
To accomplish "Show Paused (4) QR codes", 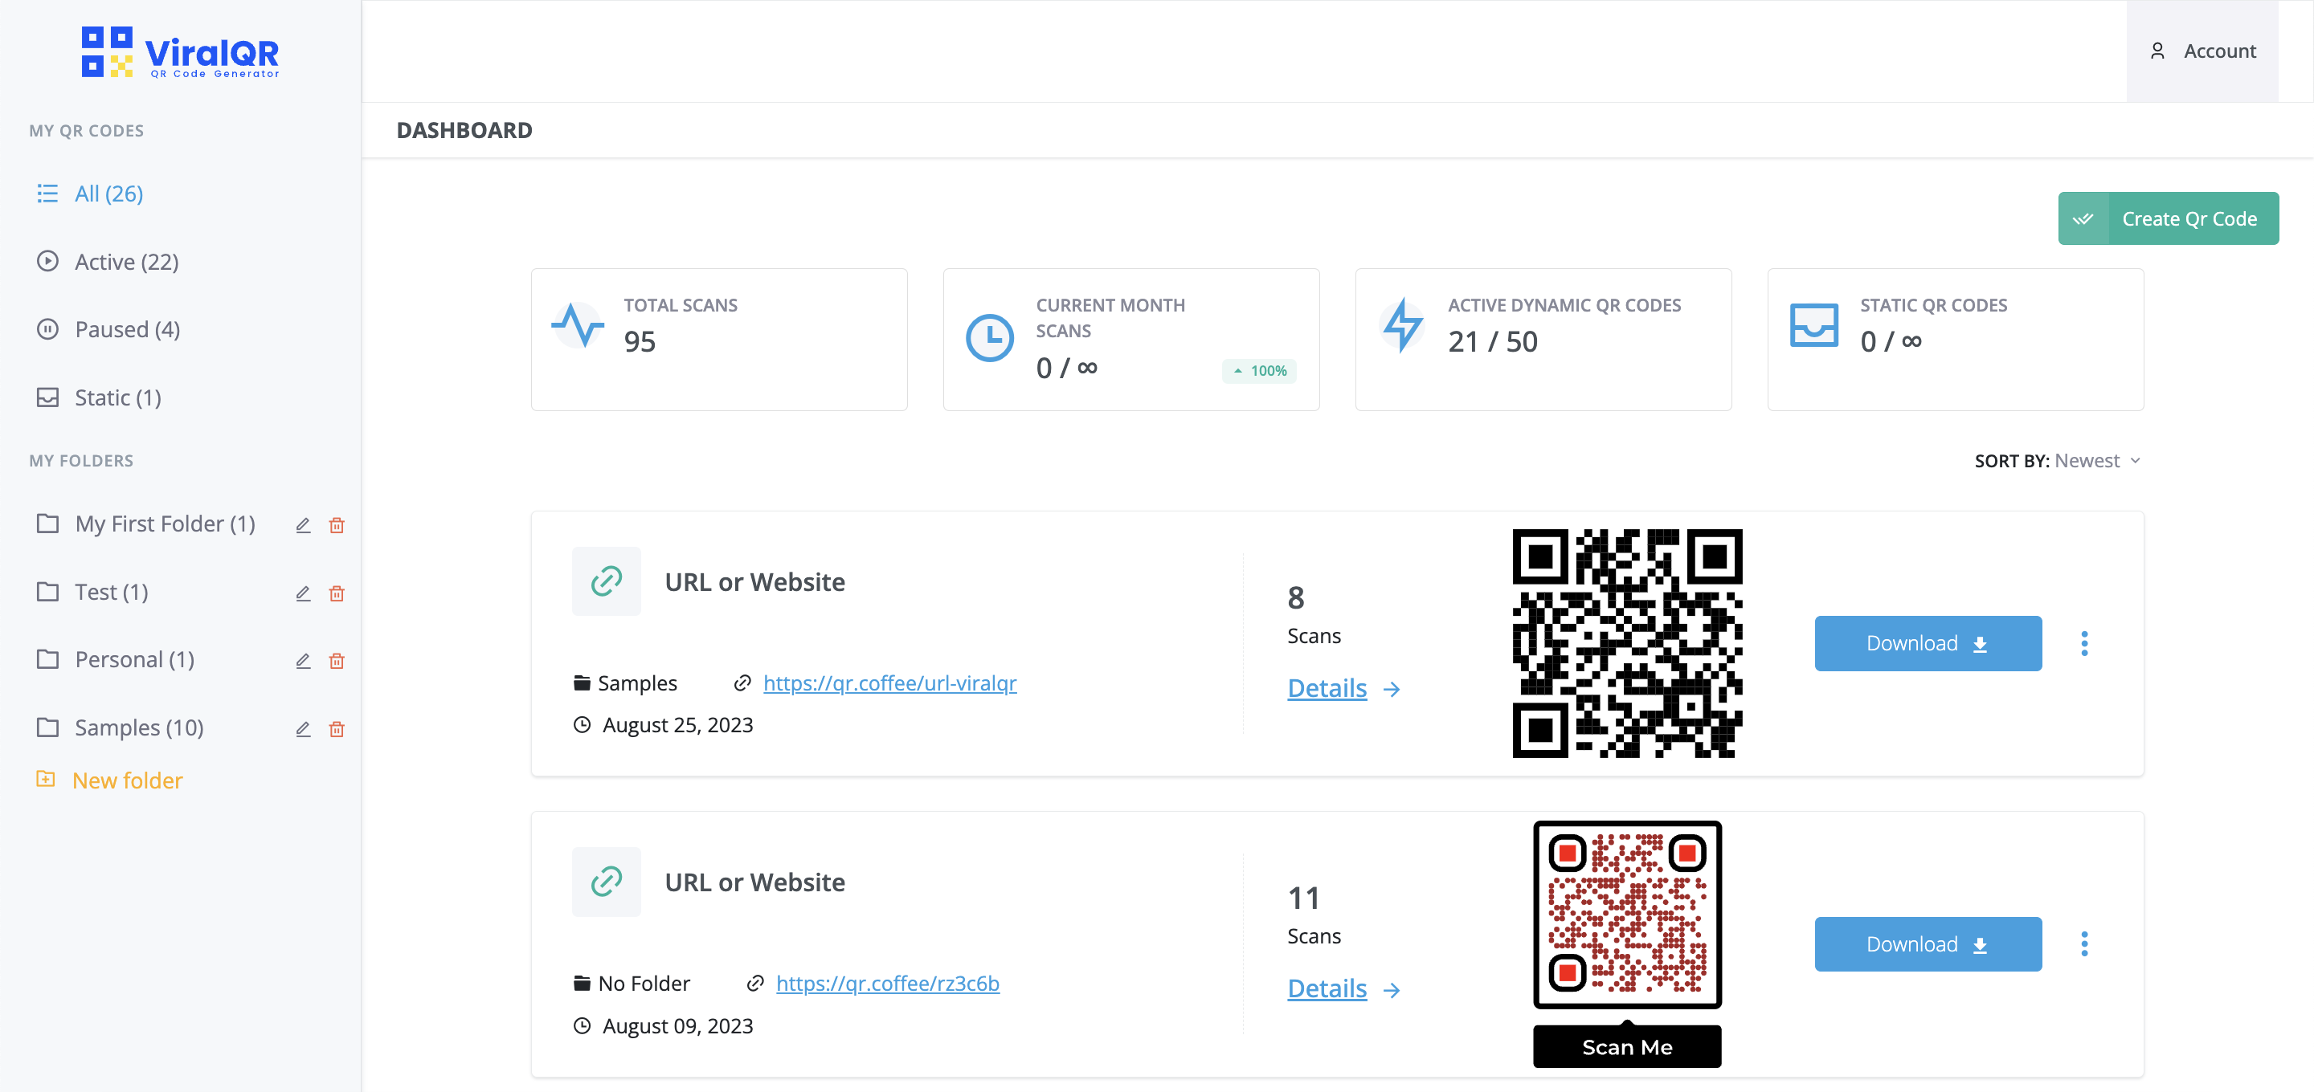I will coord(127,329).
